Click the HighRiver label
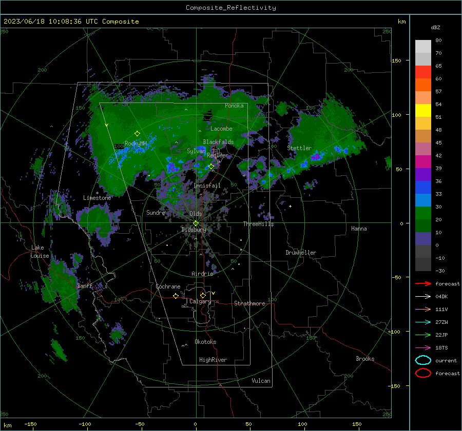This screenshot has height=431, width=462. (213, 360)
